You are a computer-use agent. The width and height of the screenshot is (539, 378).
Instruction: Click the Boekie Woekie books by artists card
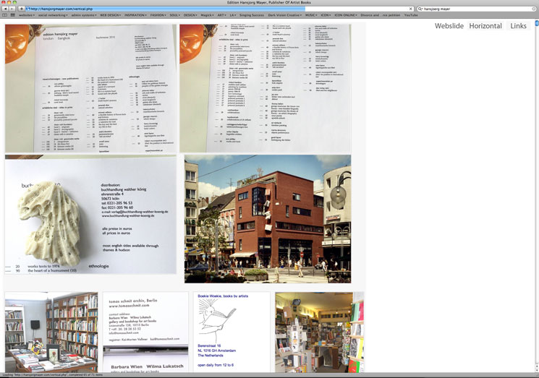coord(232,331)
